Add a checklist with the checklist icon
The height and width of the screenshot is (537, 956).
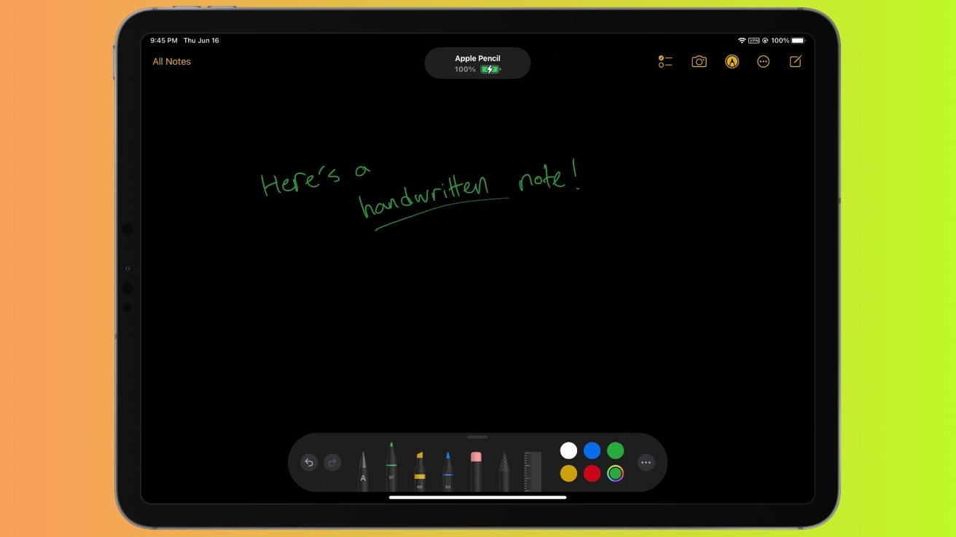coord(665,62)
